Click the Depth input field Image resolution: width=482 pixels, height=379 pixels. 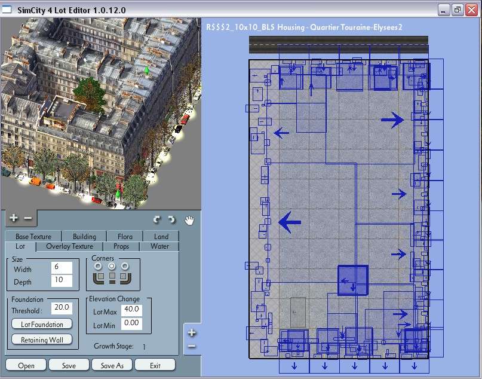click(62, 280)
